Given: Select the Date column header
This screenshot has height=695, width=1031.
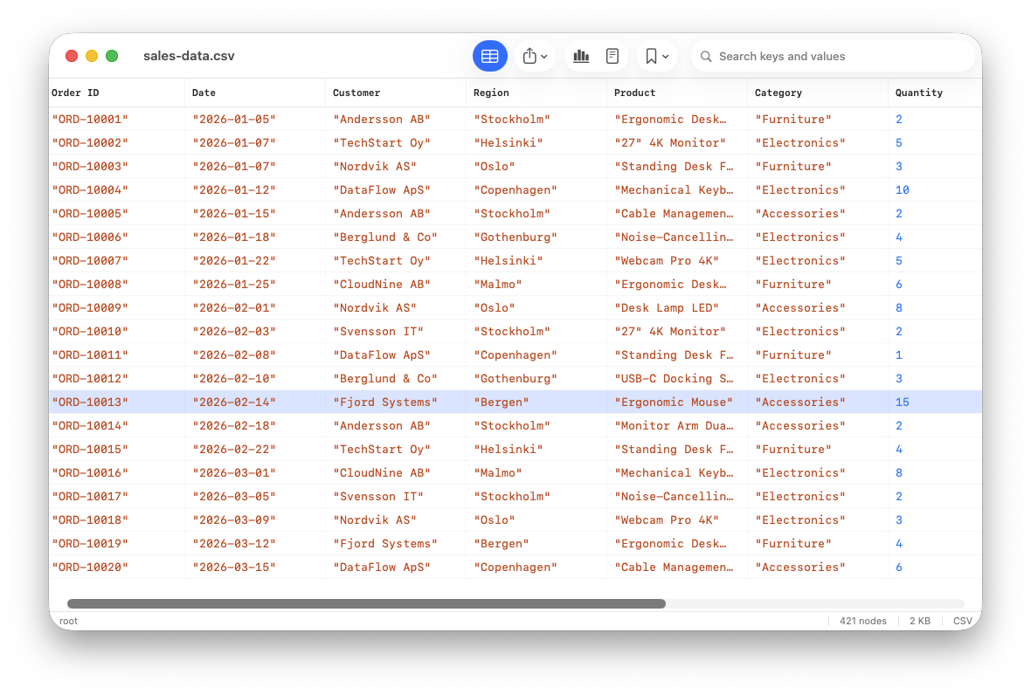Looking at the screenshot, I should tap(202, 93).
